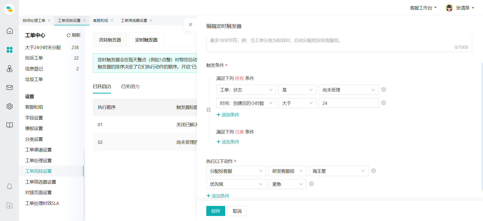This screenshot has width=483, height=221.
Task: Go to 模板设置
Action: 34,128
